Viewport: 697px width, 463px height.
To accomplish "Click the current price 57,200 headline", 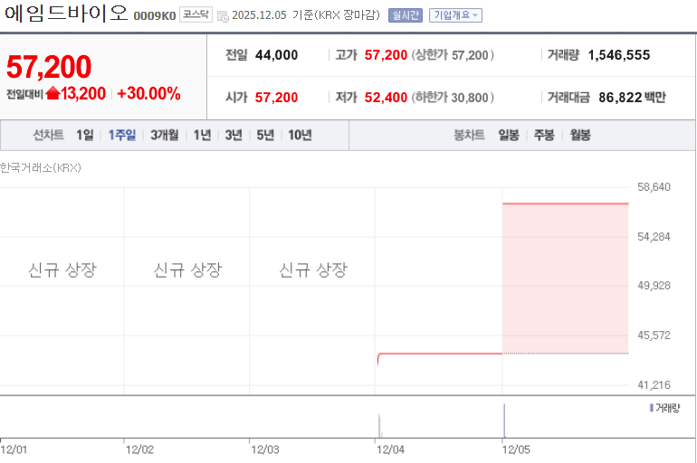I will tap(49, 67).
